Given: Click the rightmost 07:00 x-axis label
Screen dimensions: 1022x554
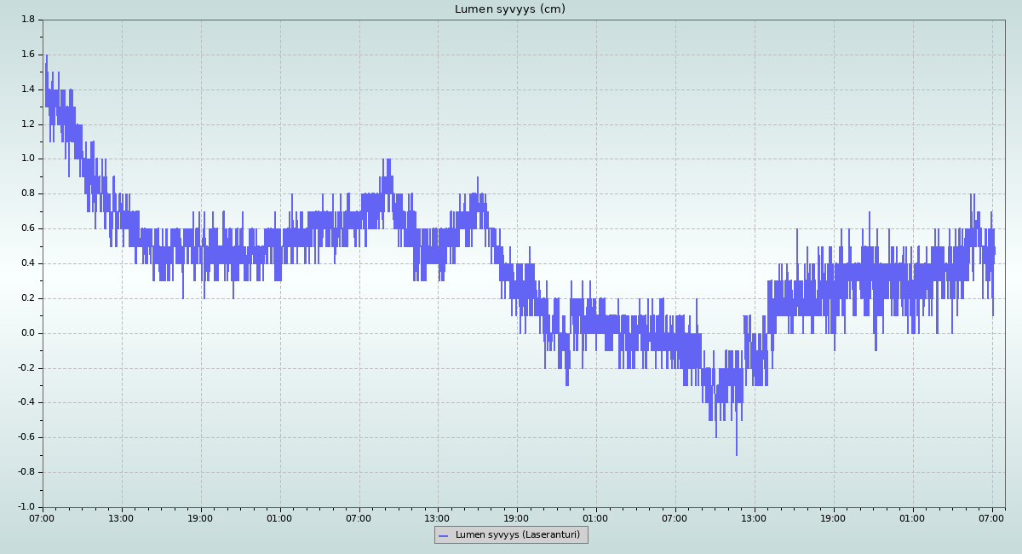Looking at the screenshot, I should (x=991, y=518).
